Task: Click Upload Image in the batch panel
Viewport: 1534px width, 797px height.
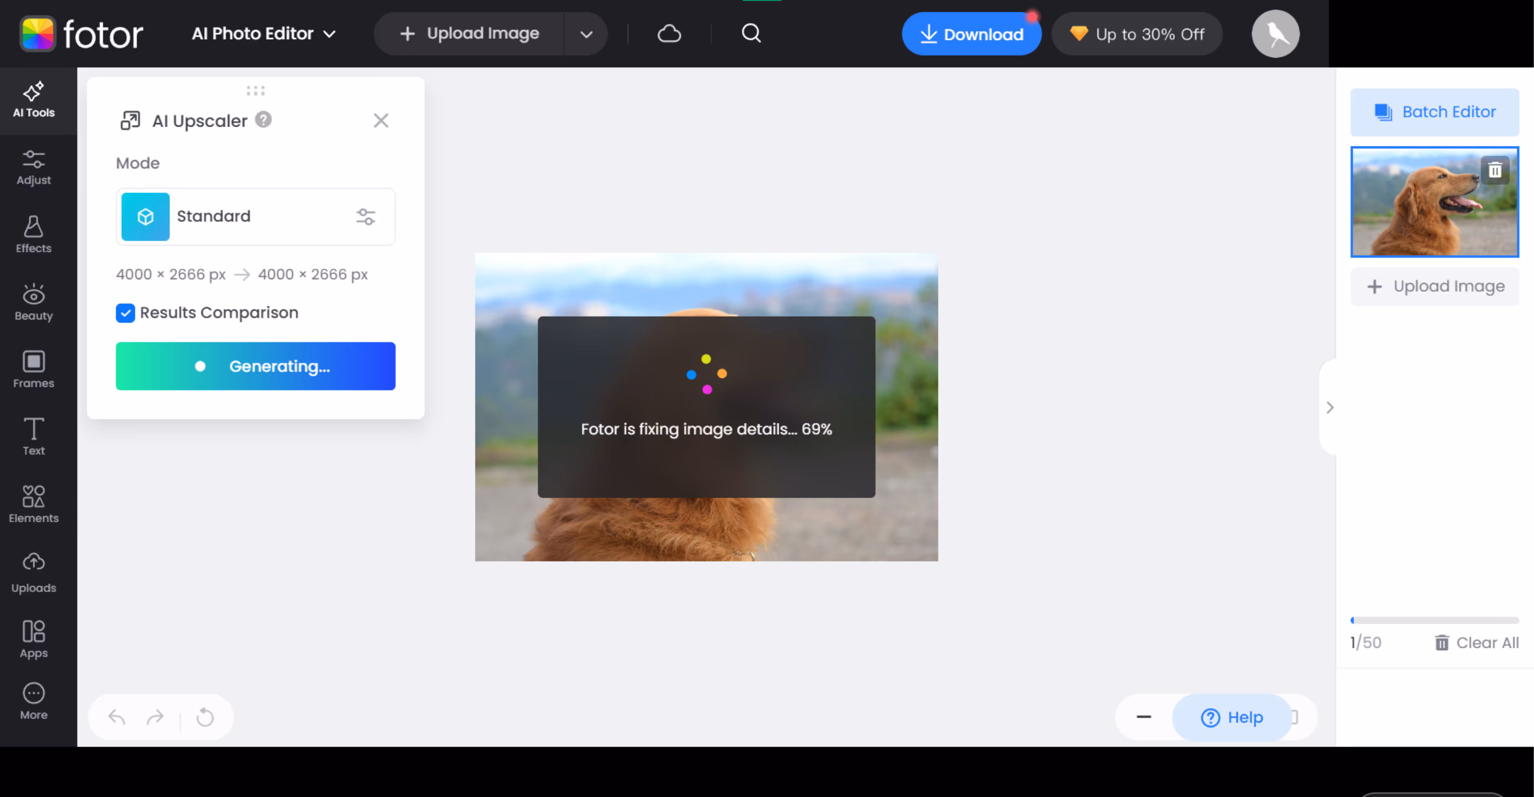Action: [1435, 287]
